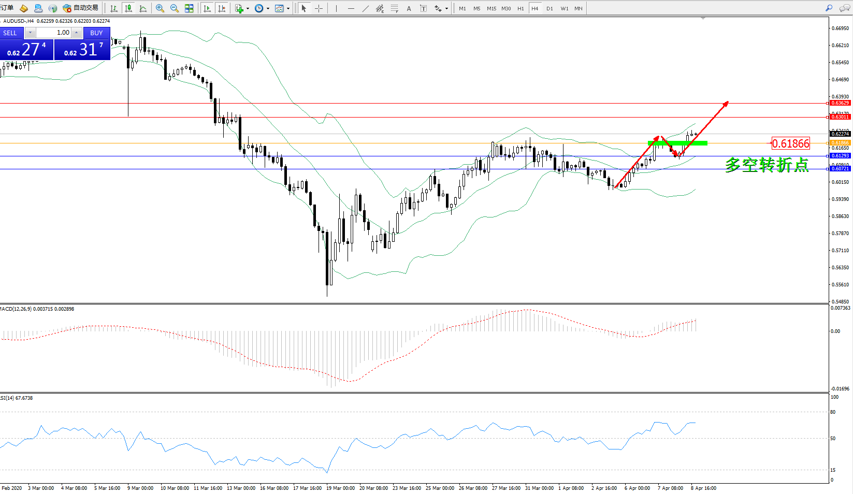Click the 1.00 lot volume field
This screenshot has height=494, width=853.
(53, 33)
